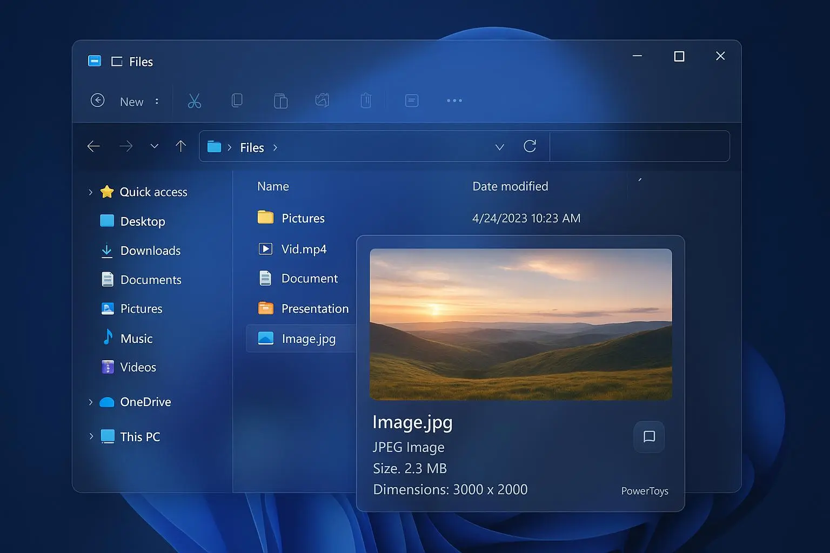830x553 pixels.
Task: Click the blue app icon in the title bar
Action: coord(95,60)
